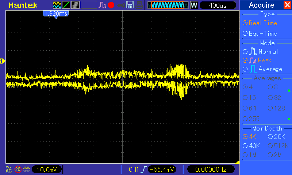Viewport: 292px width, 175px height.
Task: Click the square-wave icon in status bar
Action: (x=27, y=169)
